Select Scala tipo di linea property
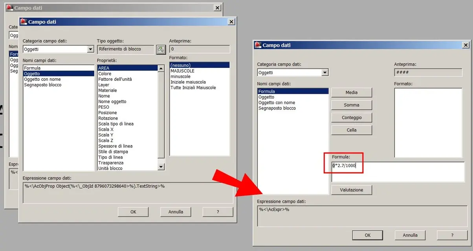The height and width of the screenshot is (251, 473). [127, 124]
